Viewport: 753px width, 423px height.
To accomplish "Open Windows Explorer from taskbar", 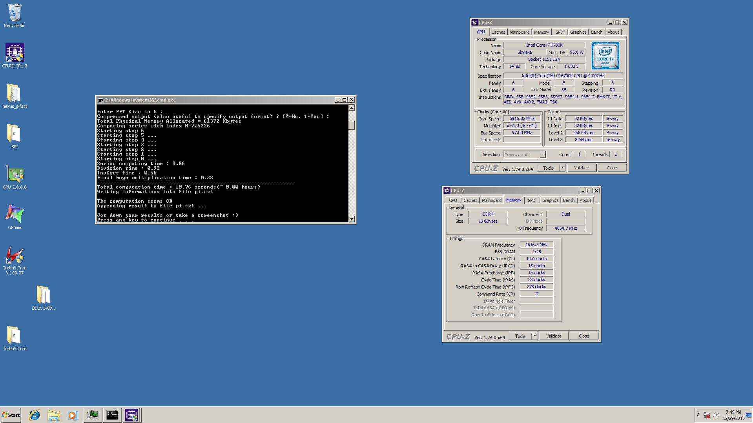I will [54, 415].
